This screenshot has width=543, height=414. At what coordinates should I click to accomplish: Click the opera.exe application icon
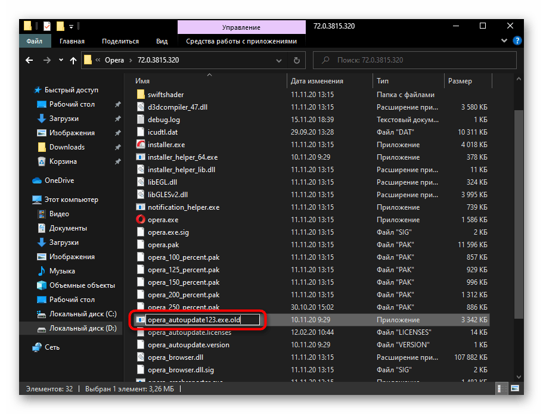click(x=141, y=219)
